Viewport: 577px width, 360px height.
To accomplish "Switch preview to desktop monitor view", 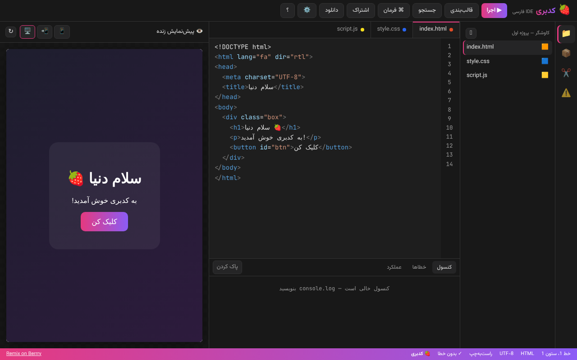I will [27, 32].
